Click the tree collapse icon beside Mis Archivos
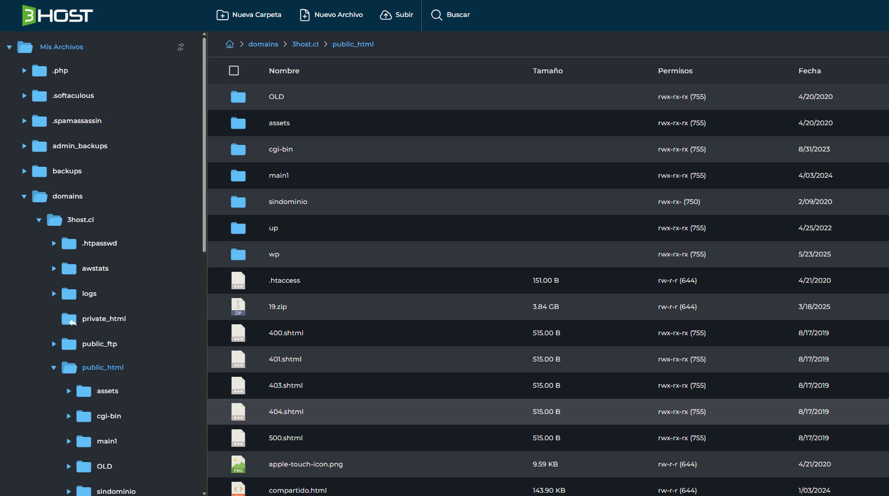Image resolution: width=889 pixels, height=496 pixels. pyautogui.click(x=9, y=47)
